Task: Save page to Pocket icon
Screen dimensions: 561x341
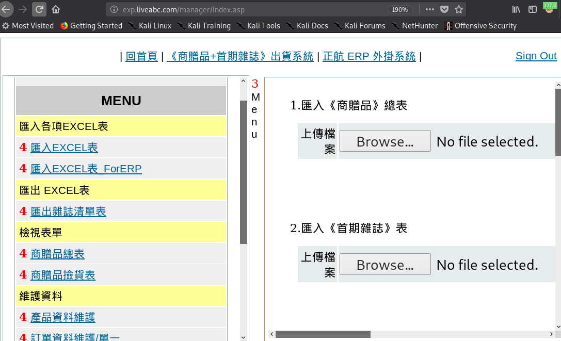Action: click(444, 9)
